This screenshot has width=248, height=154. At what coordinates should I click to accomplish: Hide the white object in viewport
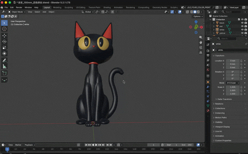242,29
